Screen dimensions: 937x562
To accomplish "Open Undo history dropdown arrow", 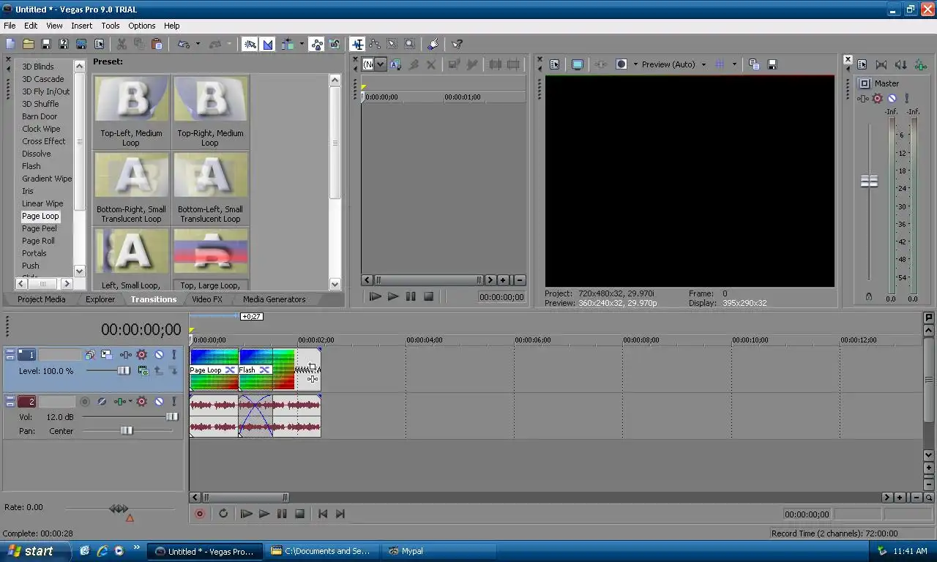I will [198, 45].
